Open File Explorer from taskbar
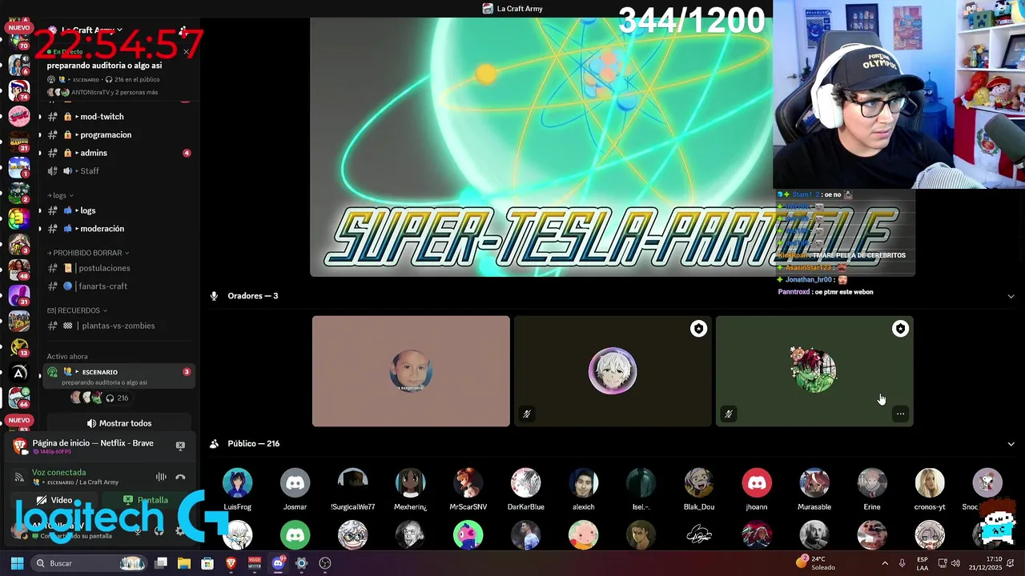Viewport: 1025px width, 576px height. coord(183,563)
